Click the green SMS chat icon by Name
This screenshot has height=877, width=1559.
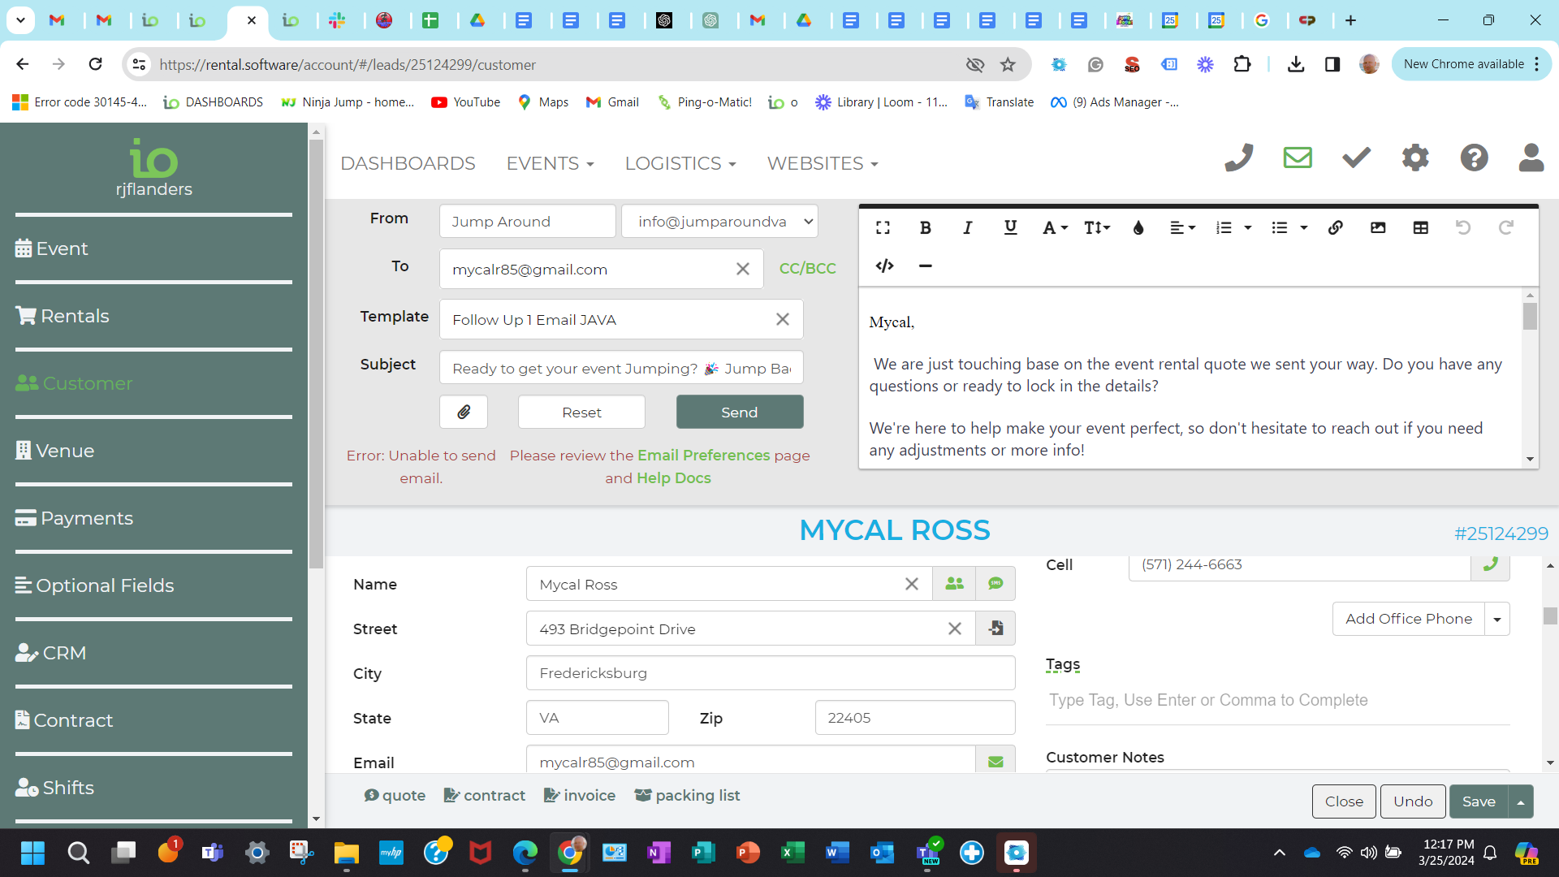[995, 584]
